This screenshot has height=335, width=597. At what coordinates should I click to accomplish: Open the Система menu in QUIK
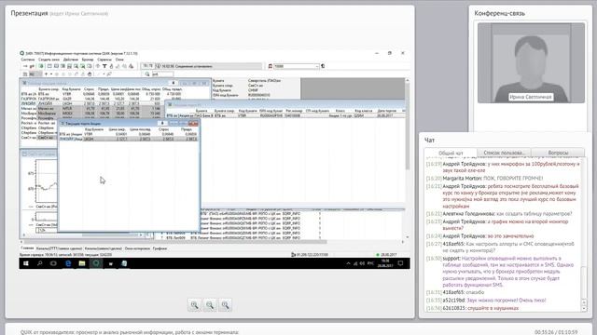pyautogui.click(x=28, y=60)
